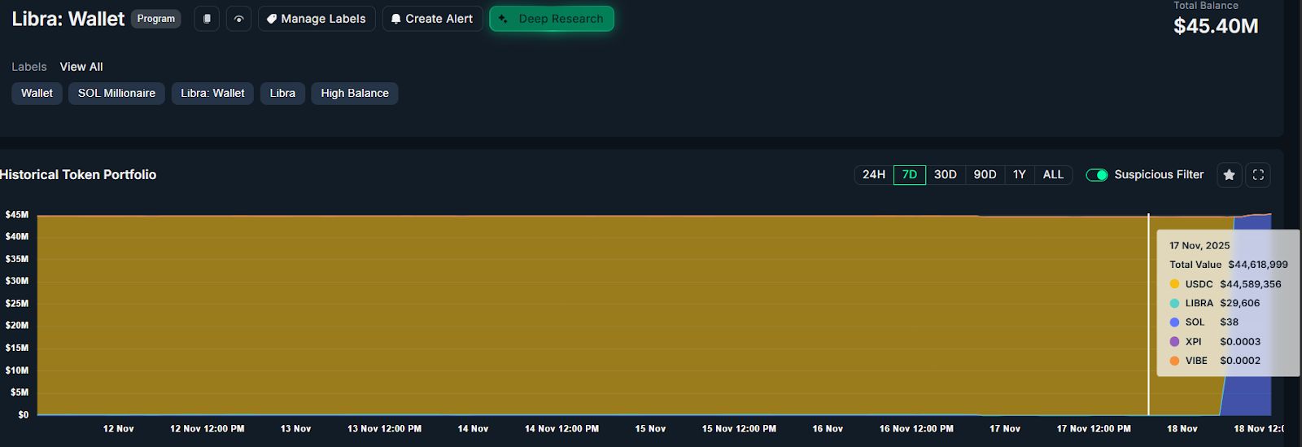The image size is (1302, 447).
Task: Launch Deep Research
Action: pos(552,19)
